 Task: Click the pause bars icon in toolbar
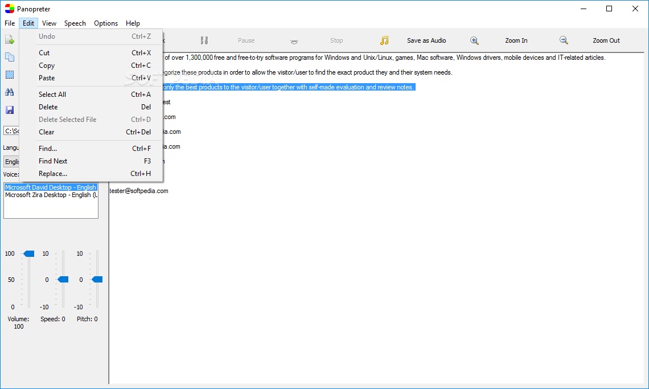pyautogui.click(x=204, y=40)
